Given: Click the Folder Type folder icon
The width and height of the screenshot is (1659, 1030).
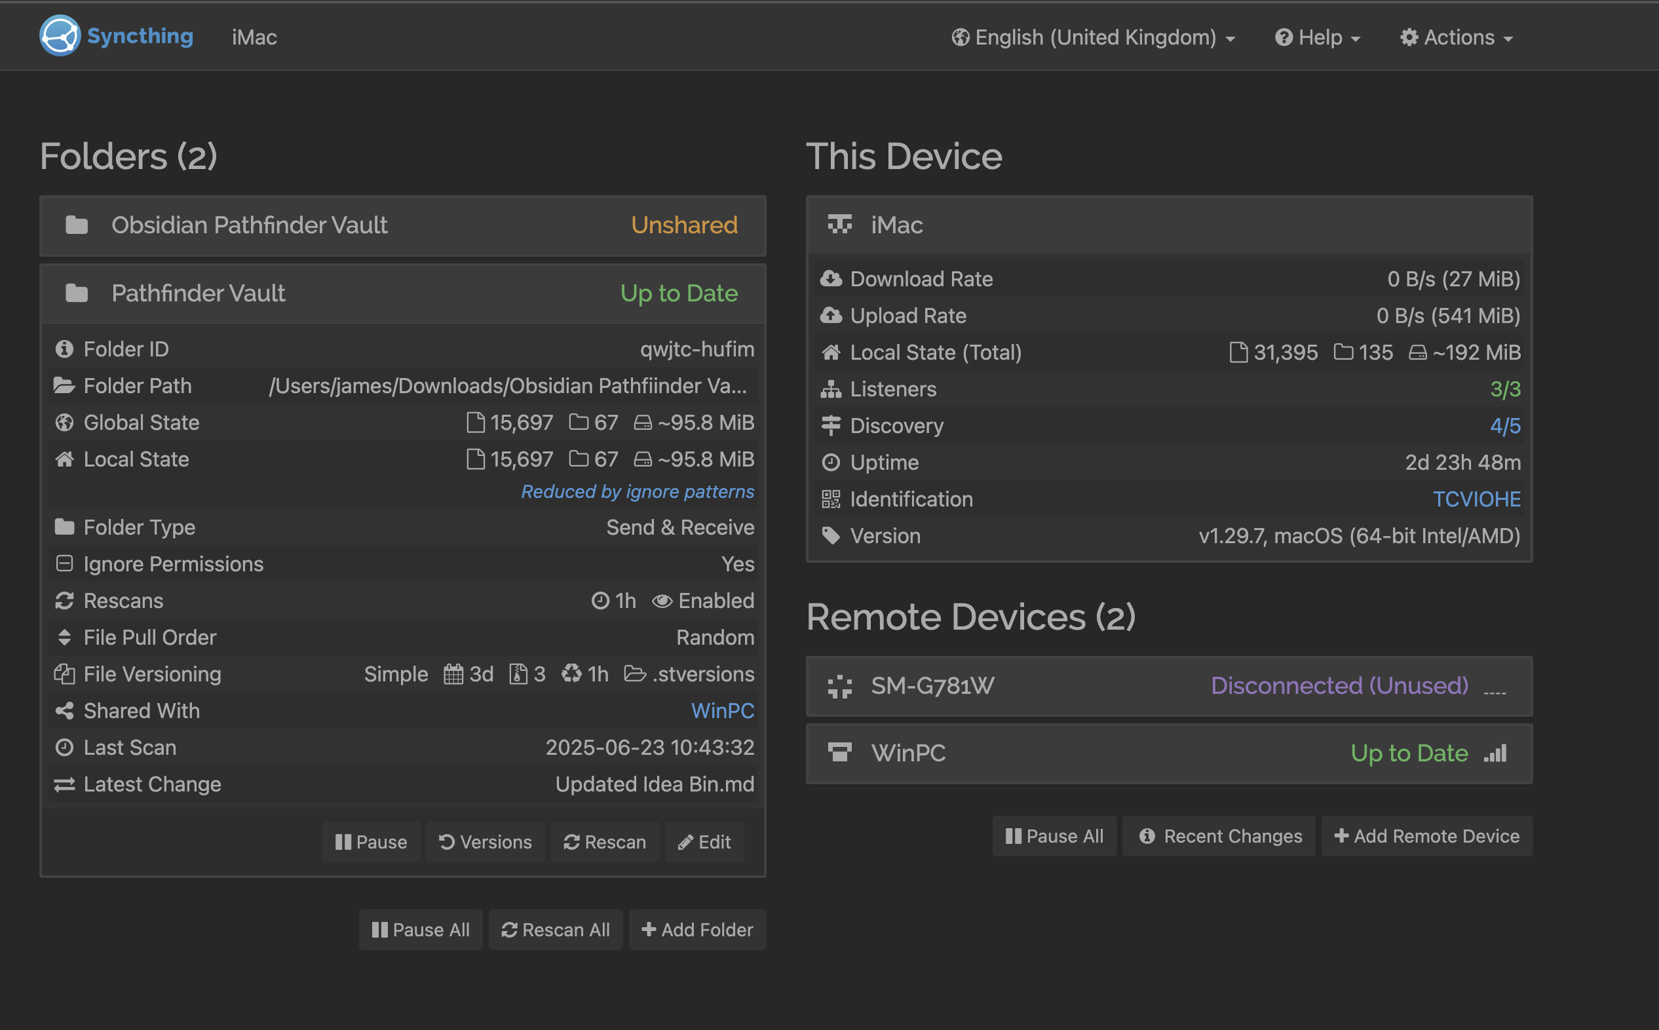Looking at the screenshot, I should coord(64,527).
